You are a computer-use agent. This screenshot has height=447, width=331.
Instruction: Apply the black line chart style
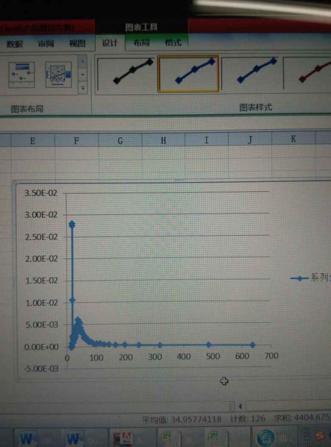[x=125, y=74]
